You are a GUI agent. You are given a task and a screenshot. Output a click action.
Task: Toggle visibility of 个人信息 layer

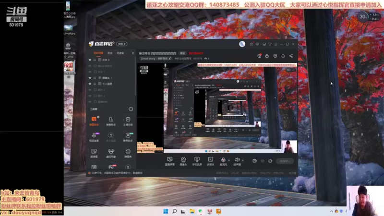(x=90, y=84)
